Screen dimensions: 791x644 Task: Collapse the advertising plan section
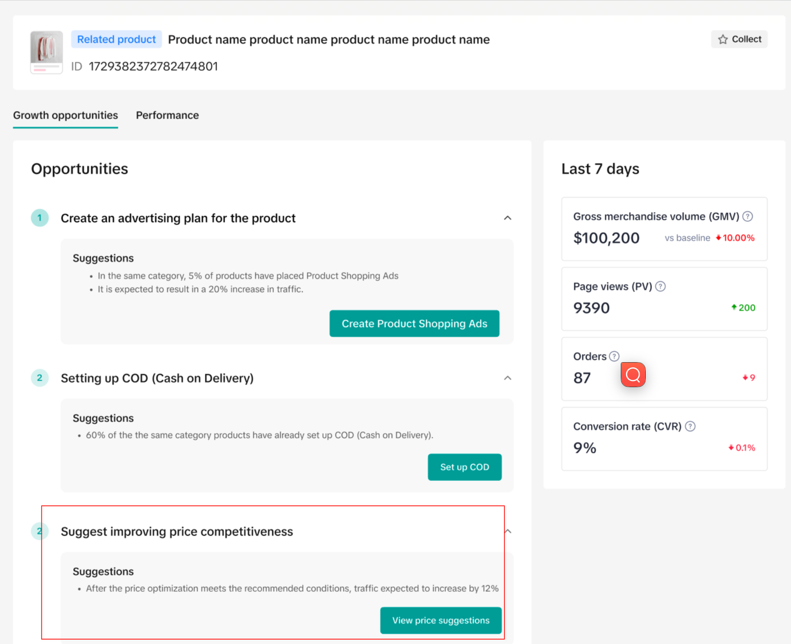coord(507,218)
